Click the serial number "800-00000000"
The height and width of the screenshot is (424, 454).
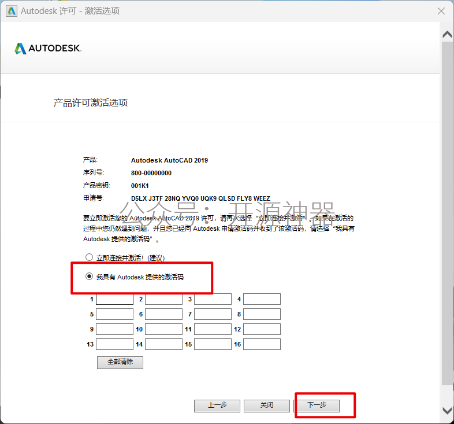[151, 173]
